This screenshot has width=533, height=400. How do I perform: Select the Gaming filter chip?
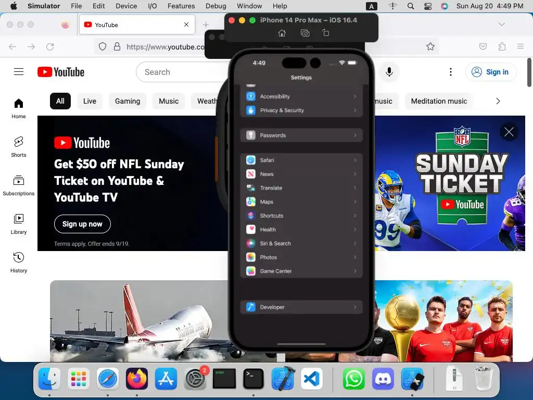128,101
